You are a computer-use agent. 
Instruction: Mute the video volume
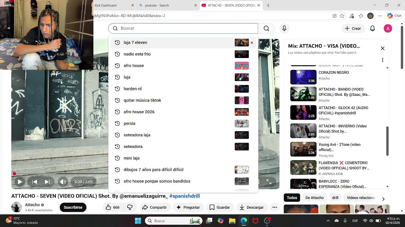pyautogui.click(x=63, y=182)
